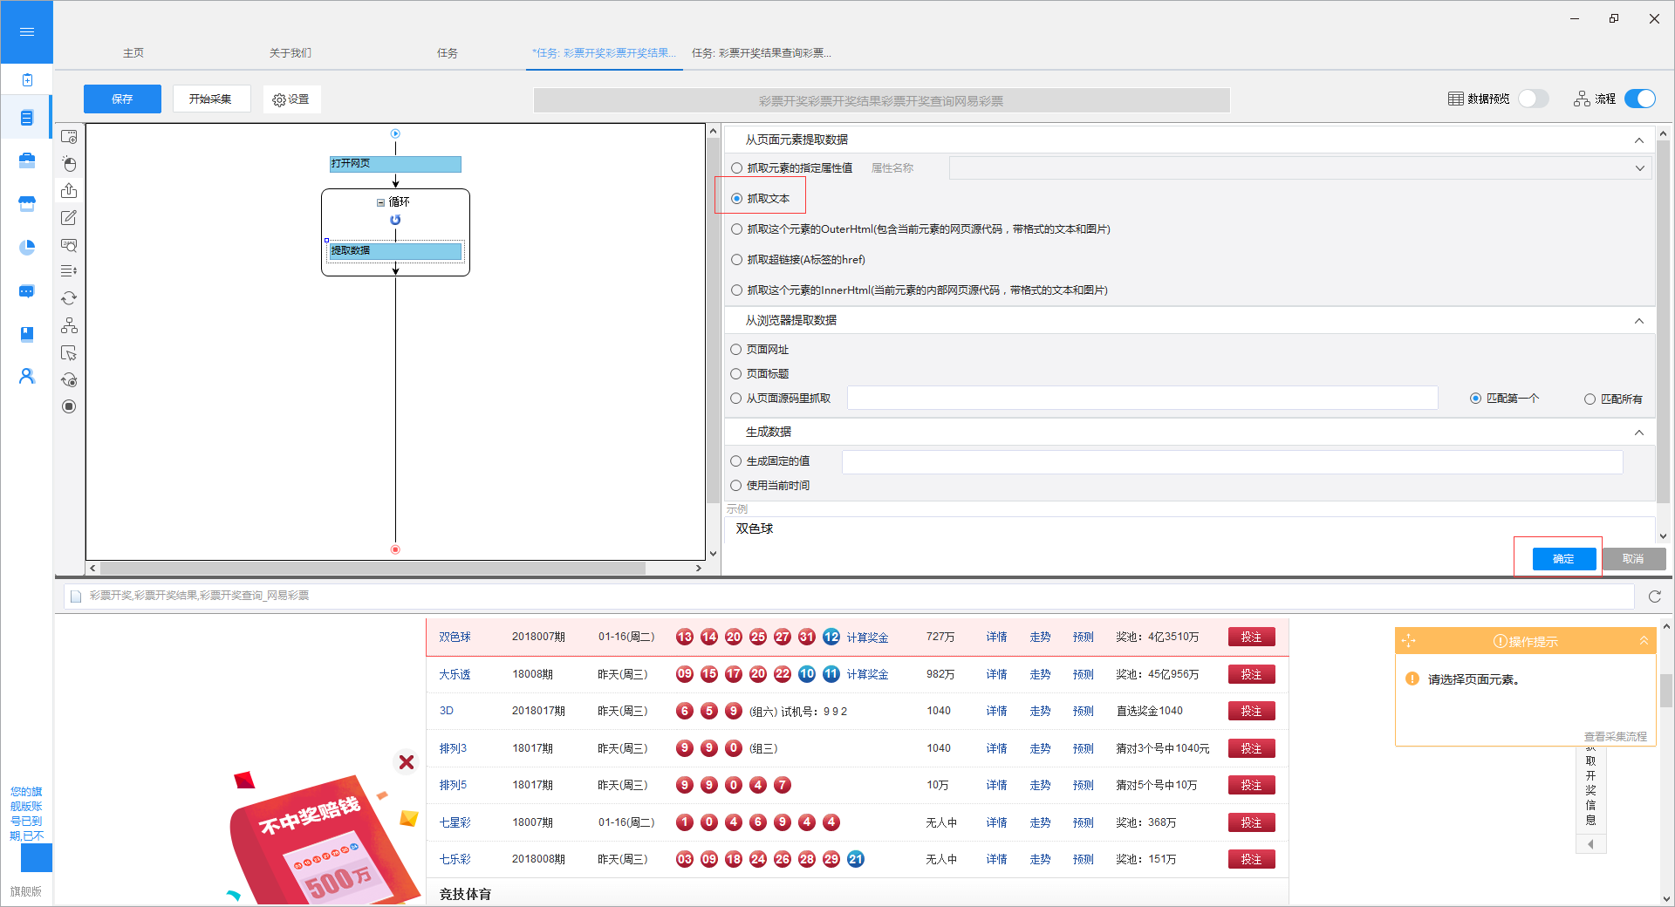Collapse the 生成数据 section

click(x=1638, y=433)
